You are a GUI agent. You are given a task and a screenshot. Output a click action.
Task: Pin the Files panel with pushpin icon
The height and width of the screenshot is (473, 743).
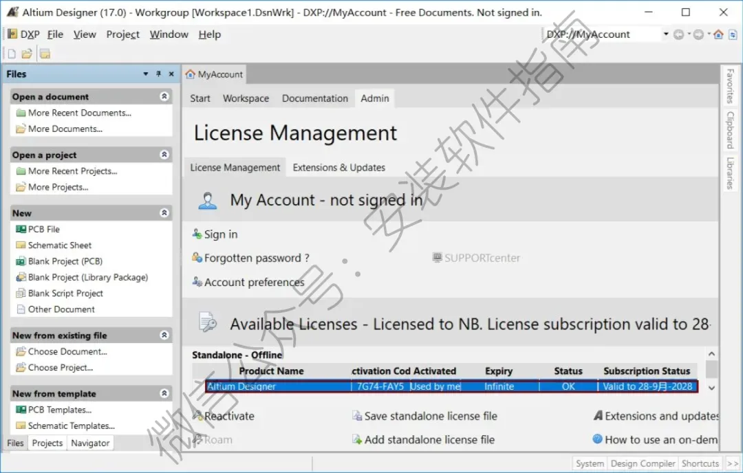pos(159,74)
